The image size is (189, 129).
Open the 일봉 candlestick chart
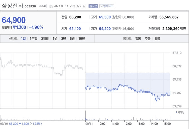coord(138,39)
